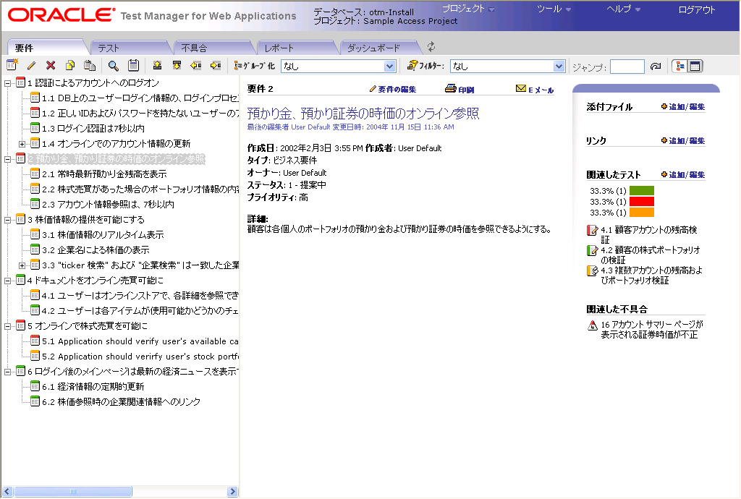The width and height of the screenshot is (741, 499).
Task: Click the refresh icon beside ダッシュボード tab
Action: pos(431,47)
